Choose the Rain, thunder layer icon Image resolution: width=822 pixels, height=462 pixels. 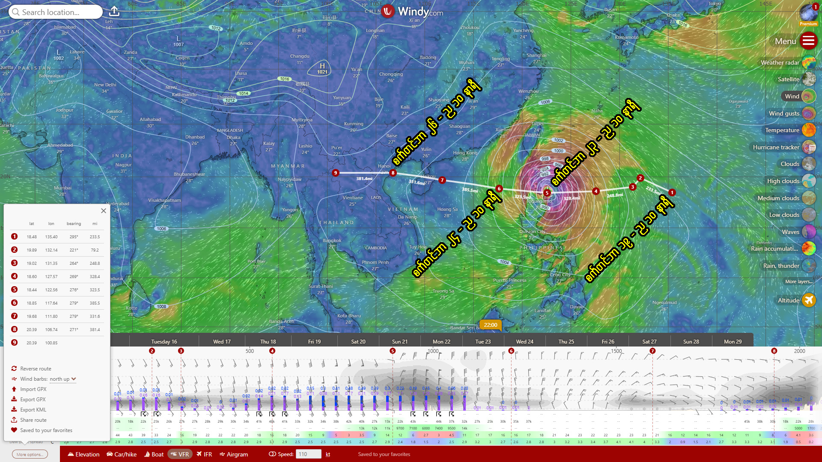pos(809,266)
